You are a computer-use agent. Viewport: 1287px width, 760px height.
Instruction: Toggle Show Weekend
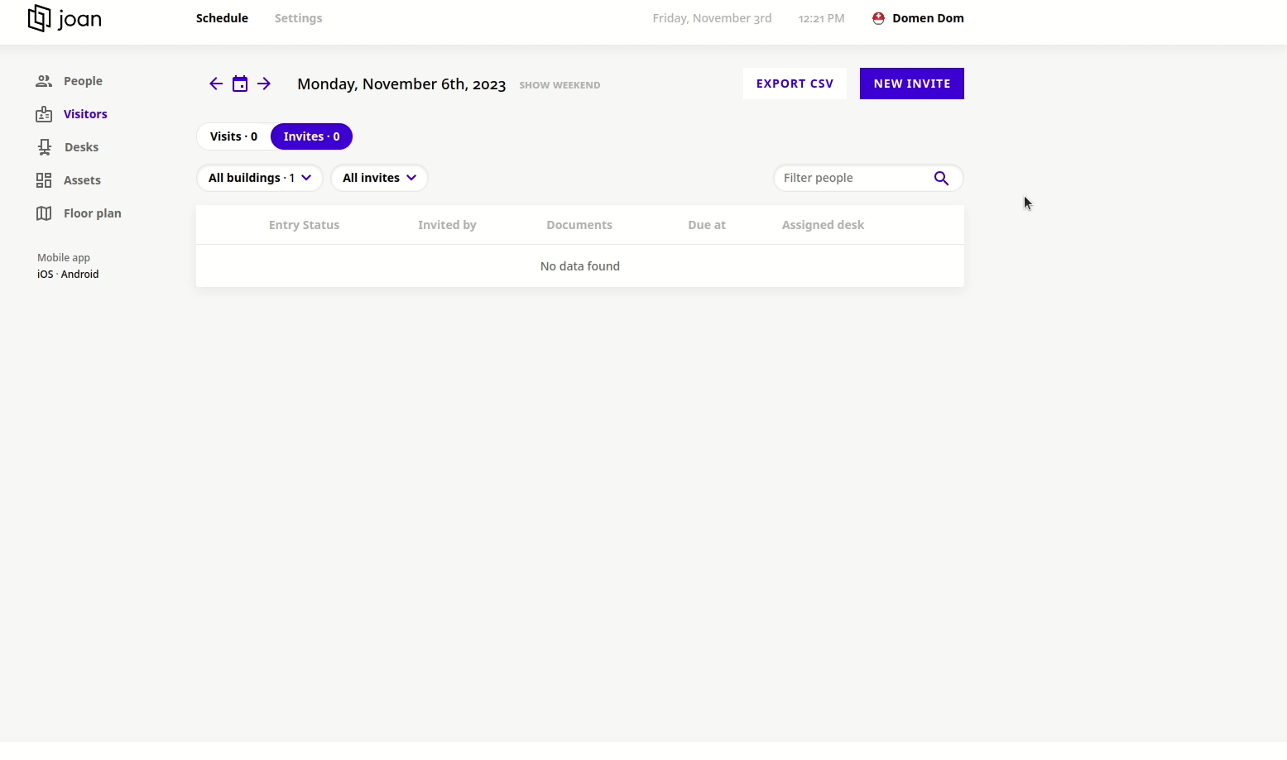coord(559,85)
